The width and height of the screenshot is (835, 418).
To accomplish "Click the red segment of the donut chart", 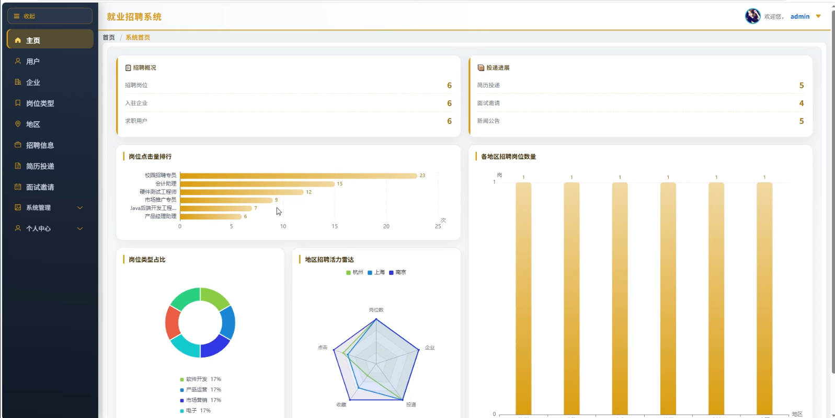I will point(173,323).
